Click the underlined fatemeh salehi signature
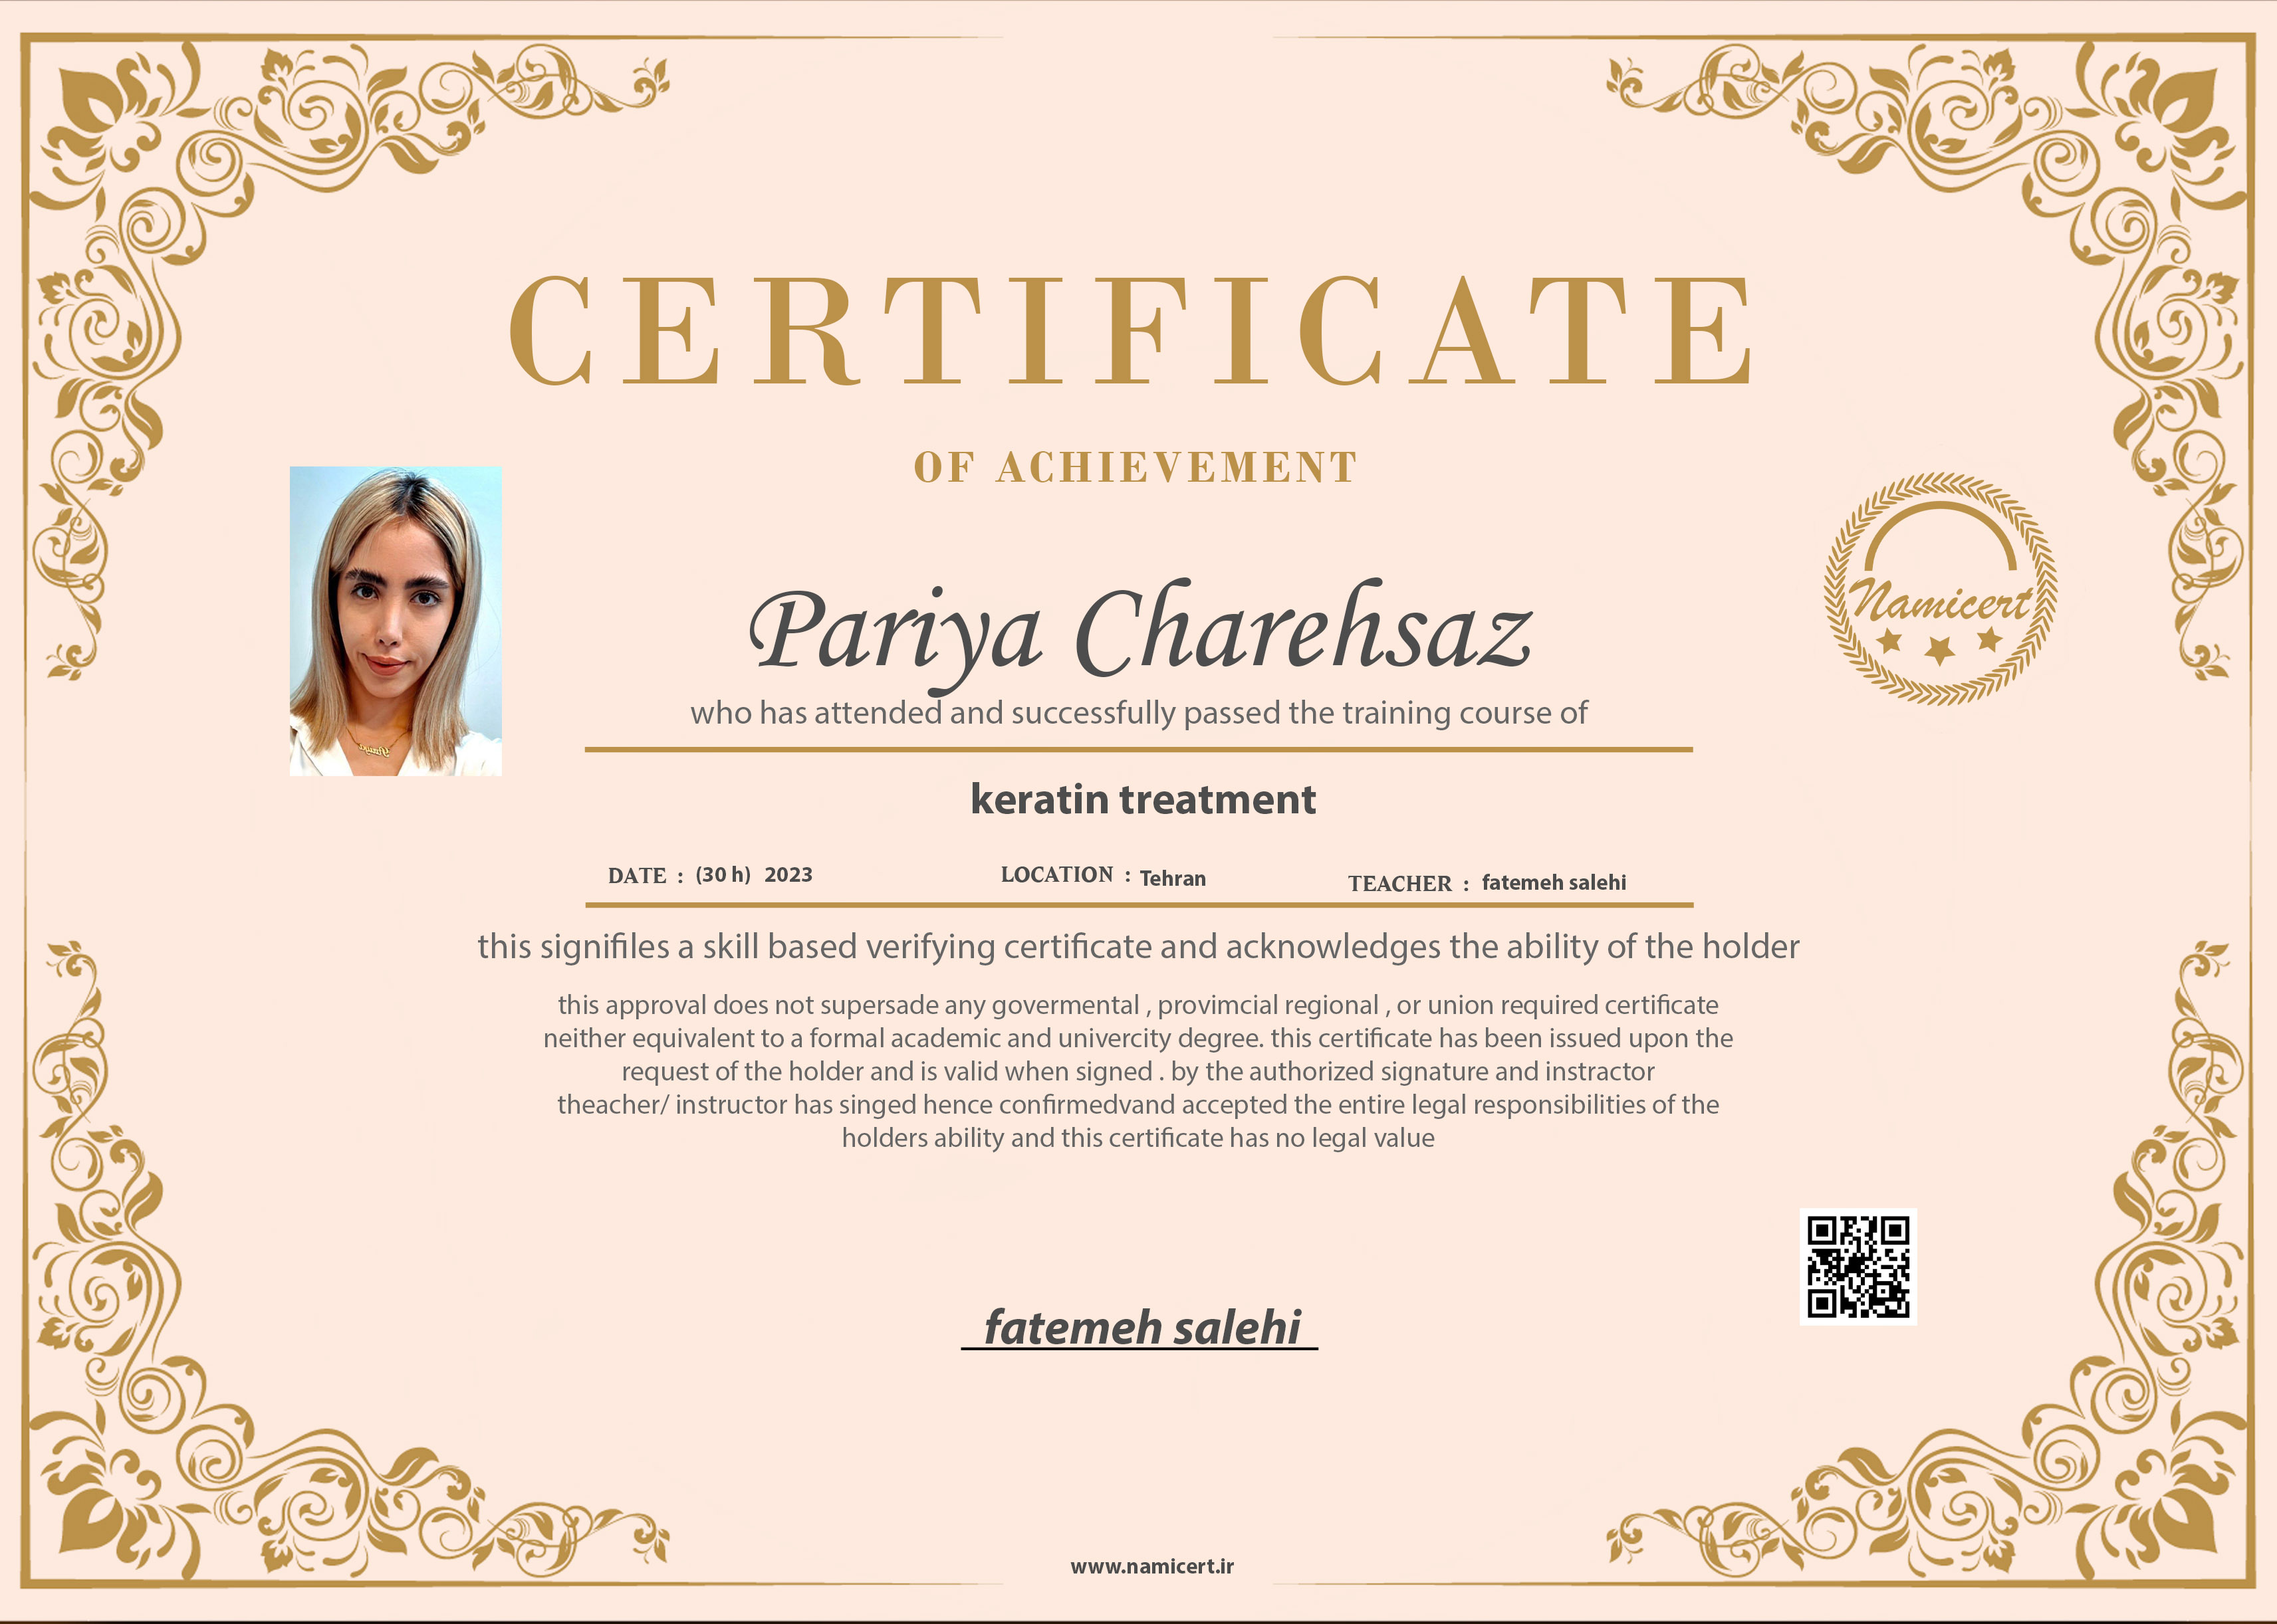 pyautogui.click(x=1141, y=1328)
